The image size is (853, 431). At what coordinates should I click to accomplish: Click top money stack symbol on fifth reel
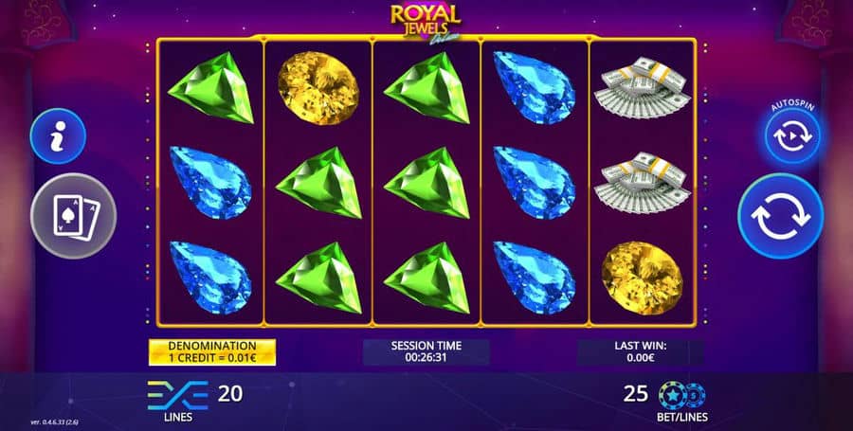tap(642, 87)
